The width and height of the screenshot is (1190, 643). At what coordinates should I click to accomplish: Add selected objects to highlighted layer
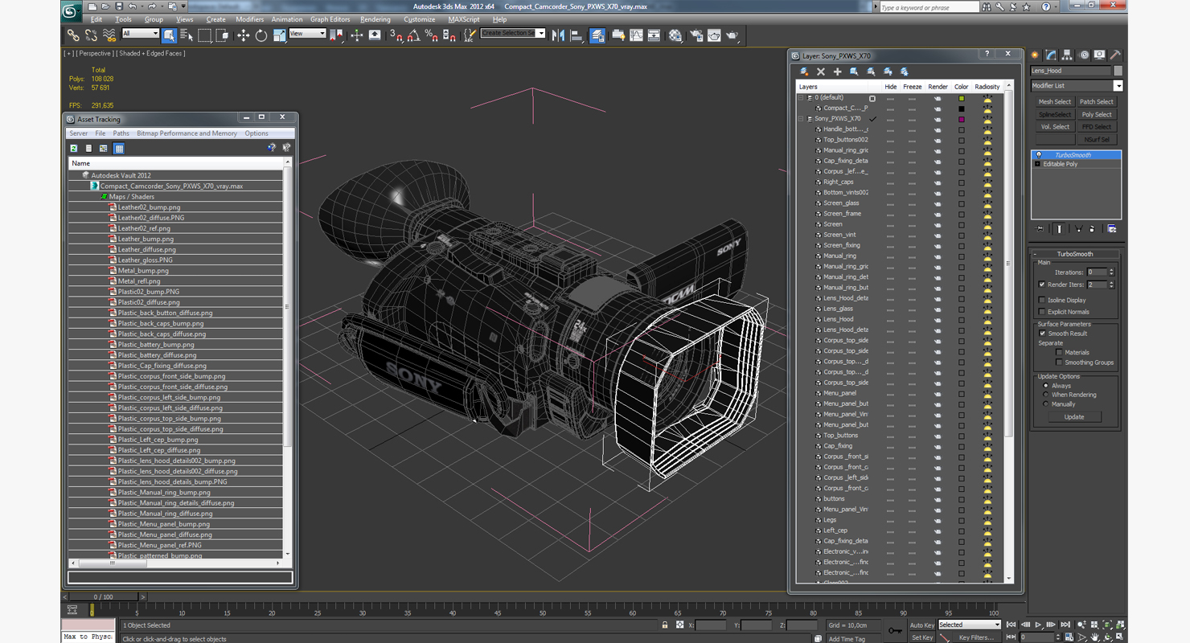click(x=837, y=72)
